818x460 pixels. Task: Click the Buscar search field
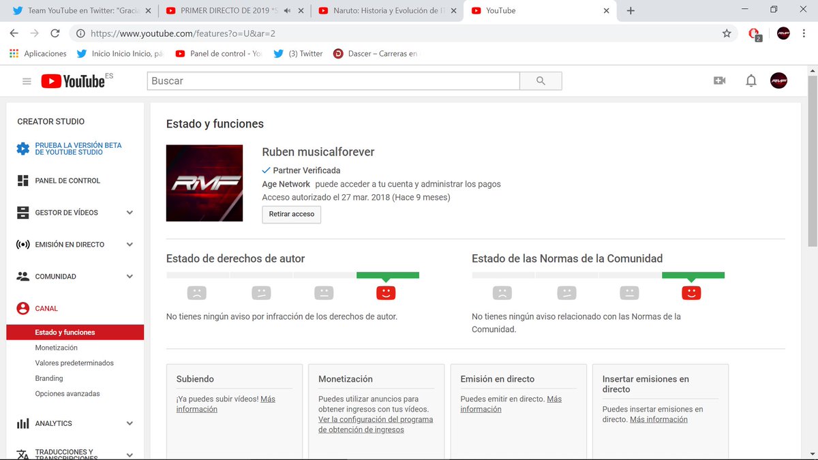333,81
